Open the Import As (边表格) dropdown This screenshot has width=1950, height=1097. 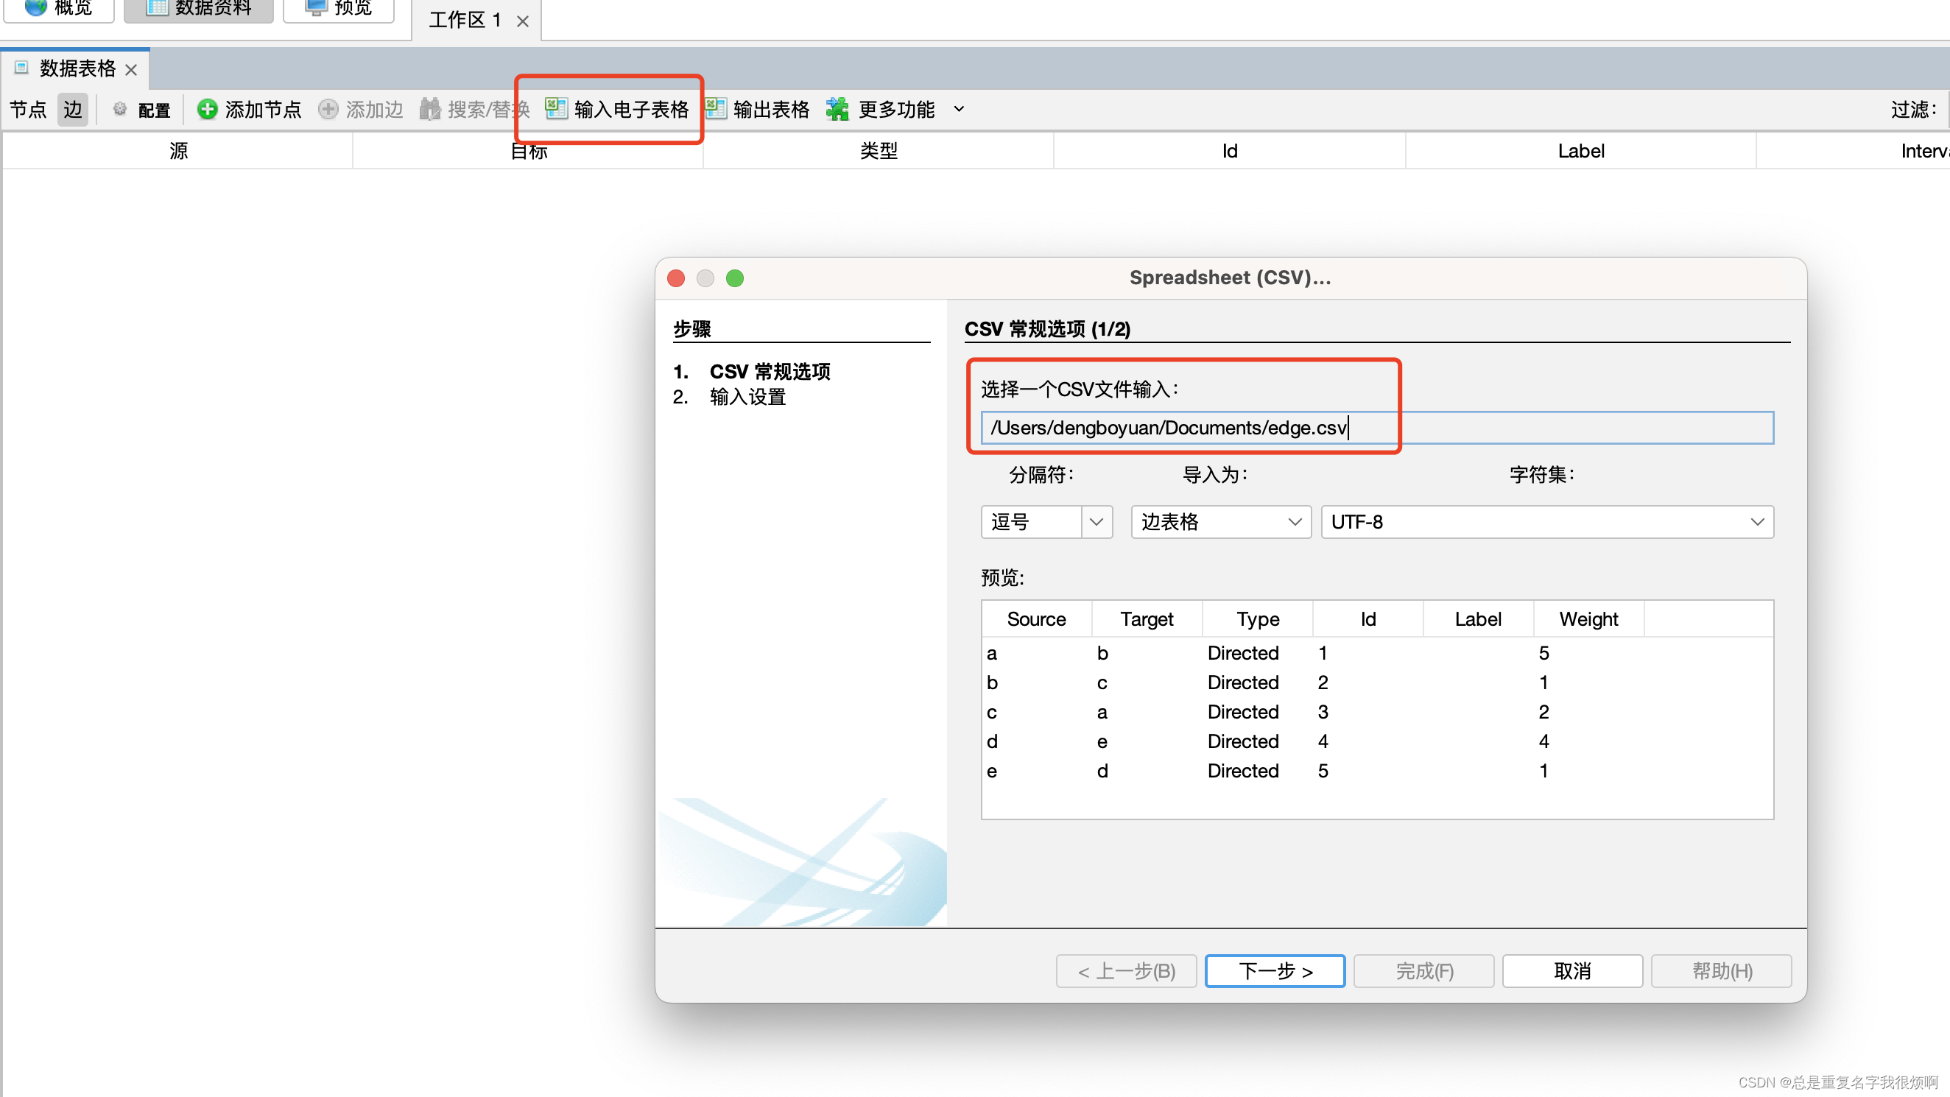[1220, 521]
